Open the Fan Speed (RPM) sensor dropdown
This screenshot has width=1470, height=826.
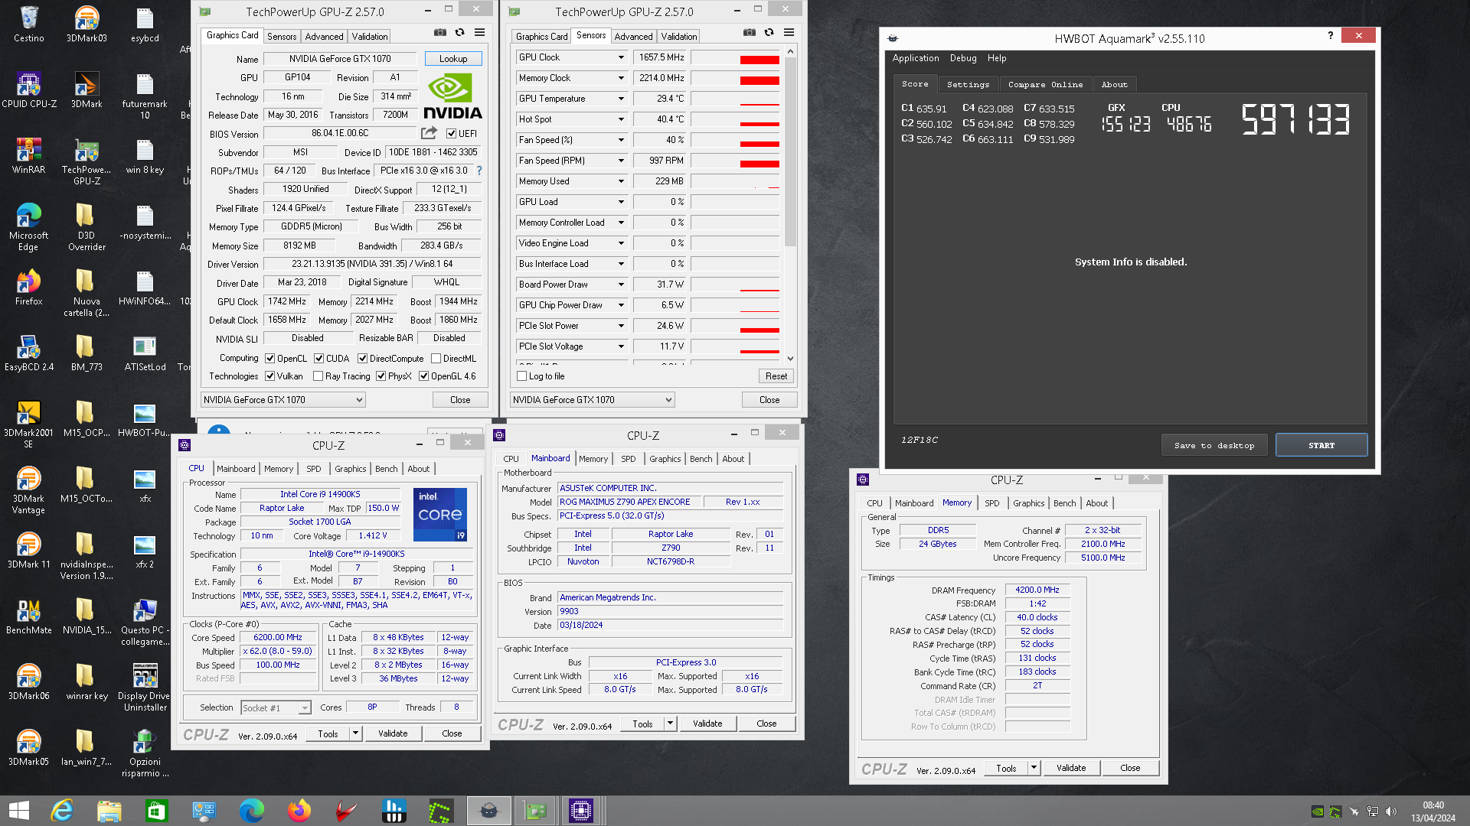pyautogui.click(x=621, y=161)
